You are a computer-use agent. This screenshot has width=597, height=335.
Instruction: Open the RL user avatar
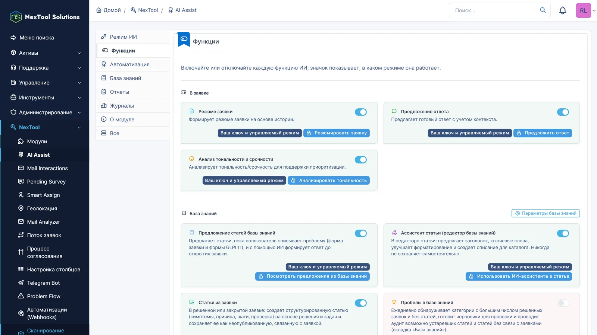point(584,10)
